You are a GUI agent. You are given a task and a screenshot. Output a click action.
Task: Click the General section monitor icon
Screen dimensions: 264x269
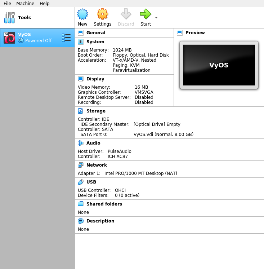tap(81, 32)
